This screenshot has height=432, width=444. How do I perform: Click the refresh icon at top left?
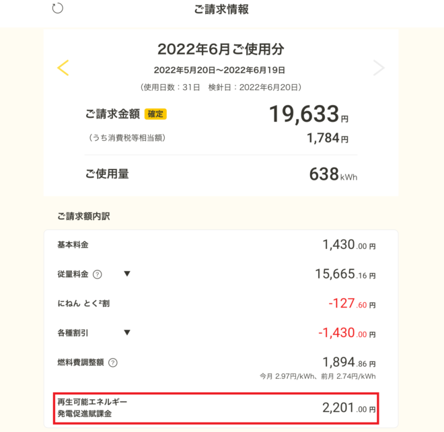pos(57,9)
